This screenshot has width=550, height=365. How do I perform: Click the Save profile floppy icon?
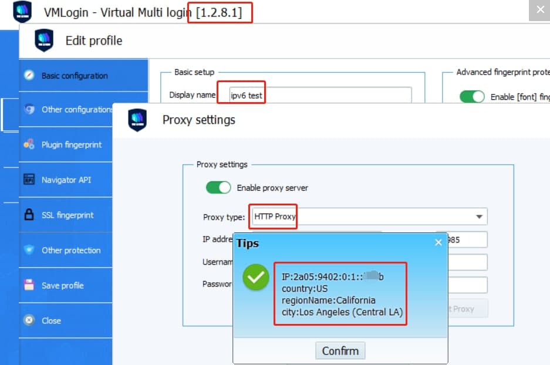[x=29, y=286]
